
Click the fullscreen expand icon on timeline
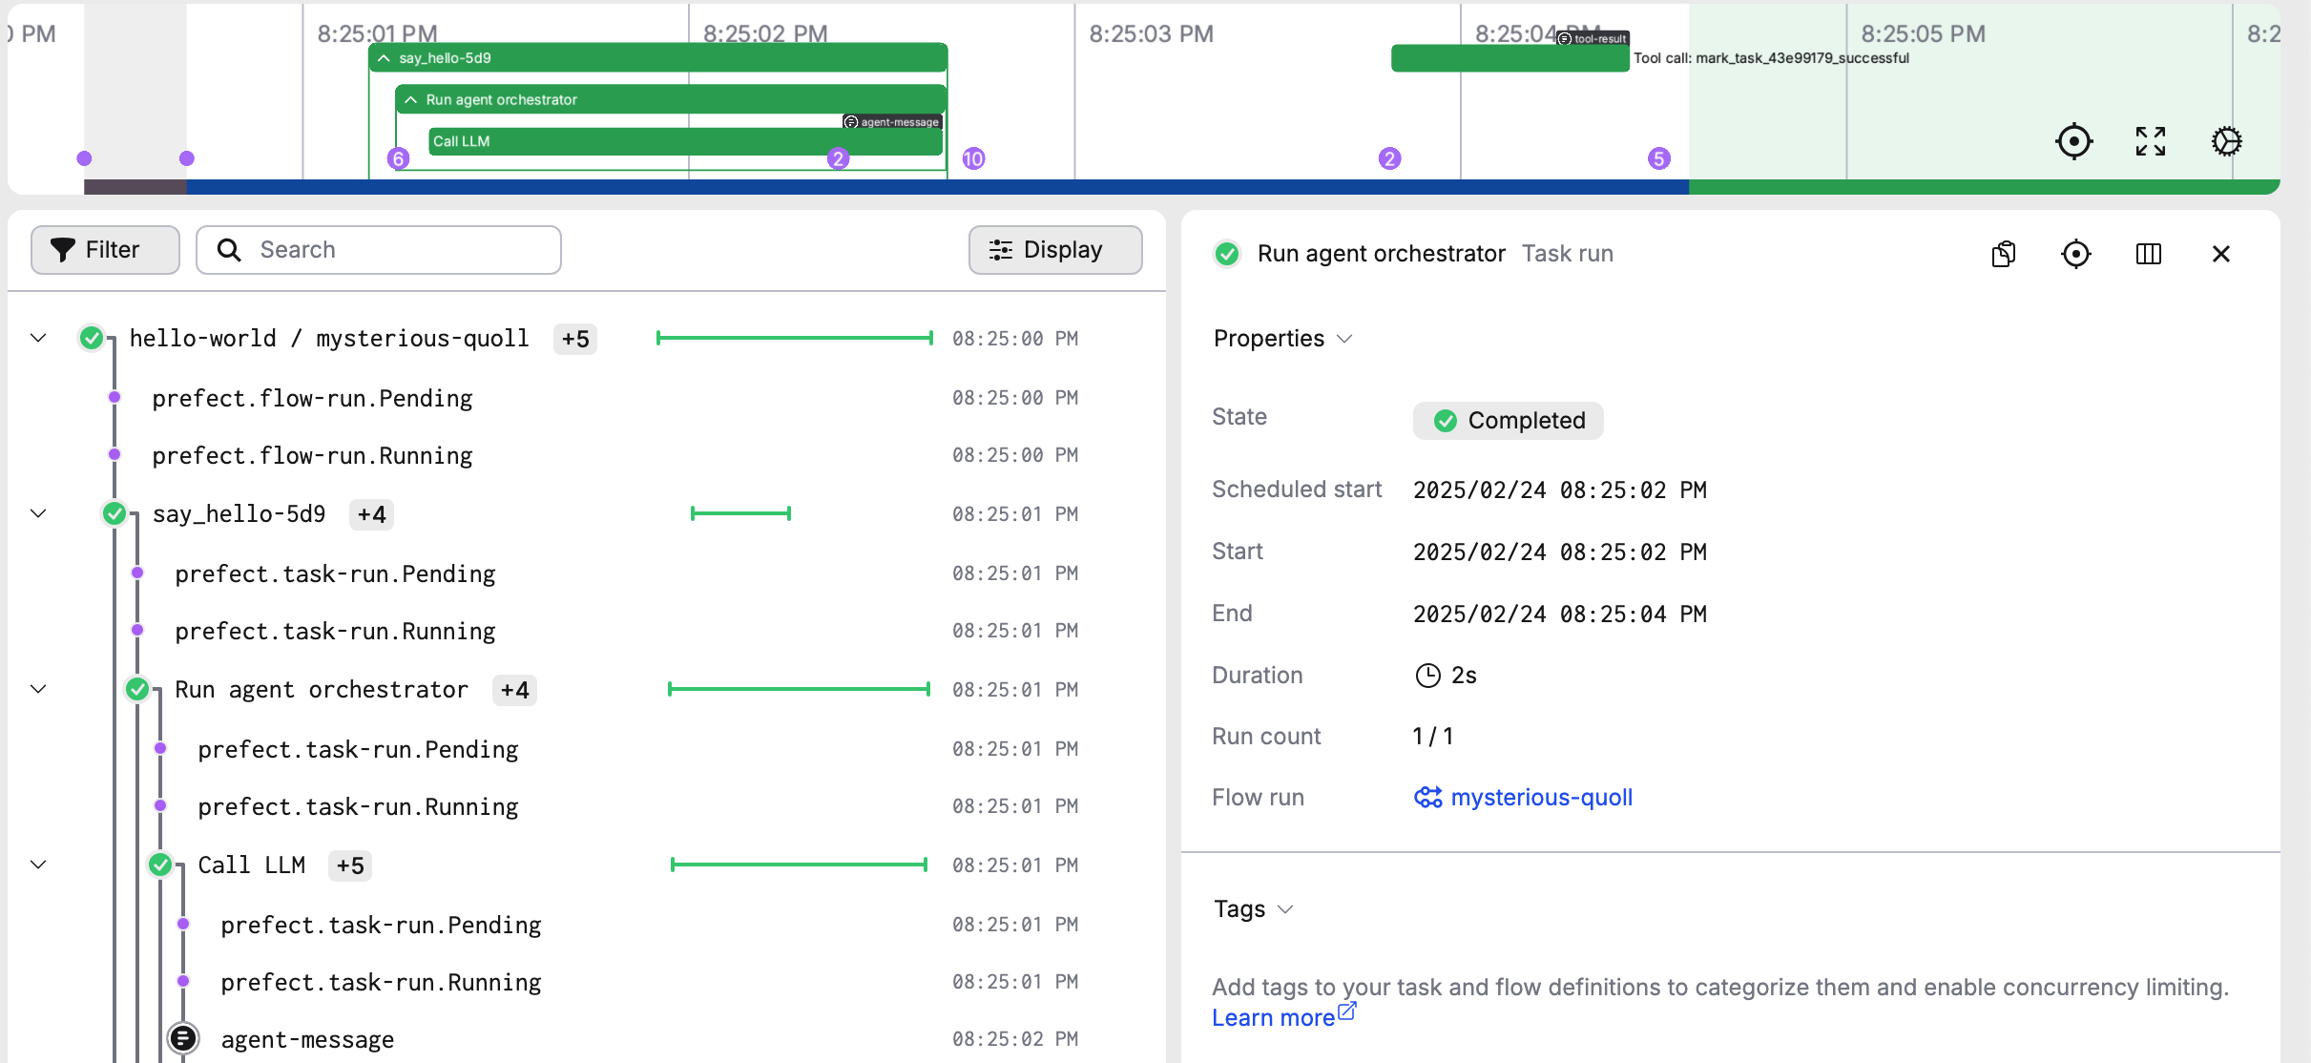click(x=2151, y=140)
